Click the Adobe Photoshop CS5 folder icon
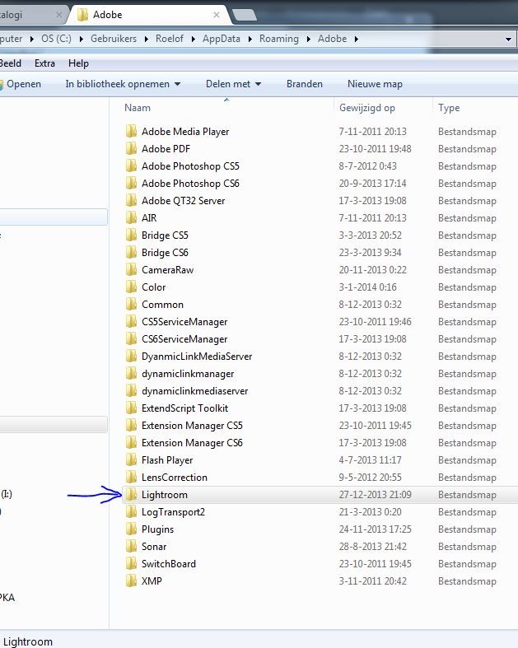The width and height of the screenshot is (518, 648). pyautogui.click(x=131, y=166)
